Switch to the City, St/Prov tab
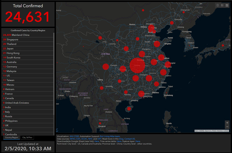The image size is (232, 153). (x=27, y=138)
